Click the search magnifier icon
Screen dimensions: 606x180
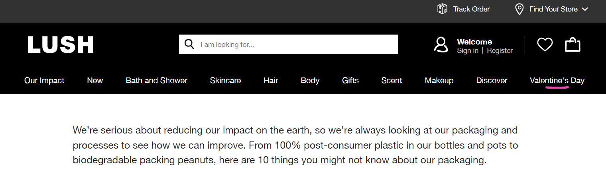[x=189, y=44]
